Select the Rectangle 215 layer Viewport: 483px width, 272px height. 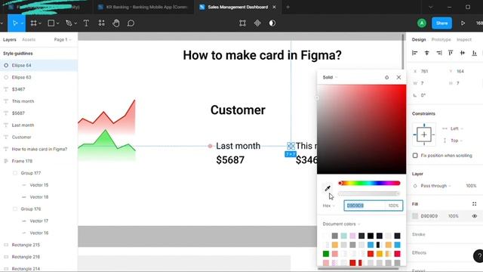pyautogui.click(x=38, y=245)
